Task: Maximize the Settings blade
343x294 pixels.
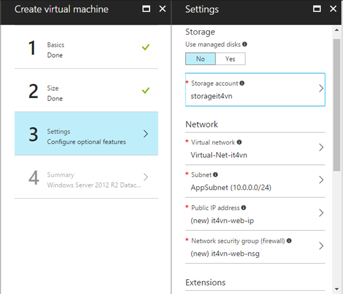Action: 317,9
